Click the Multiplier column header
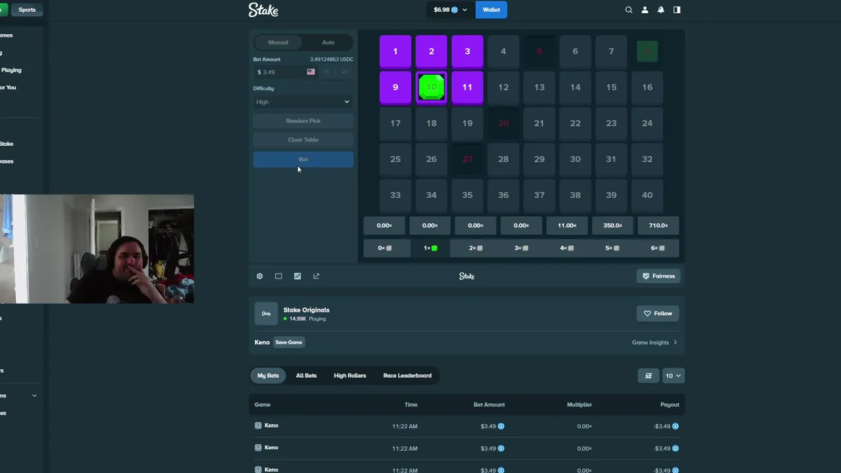This screenshot has height=473, width=841. tap(580, 405)
